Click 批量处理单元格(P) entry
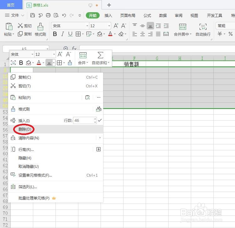This screenshot has height=228, width=235. click(x=55, y=198)
